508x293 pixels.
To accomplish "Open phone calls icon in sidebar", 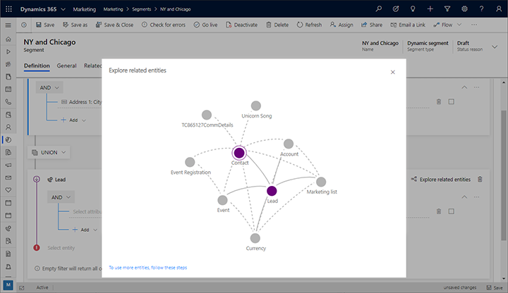I will point(8,102).
